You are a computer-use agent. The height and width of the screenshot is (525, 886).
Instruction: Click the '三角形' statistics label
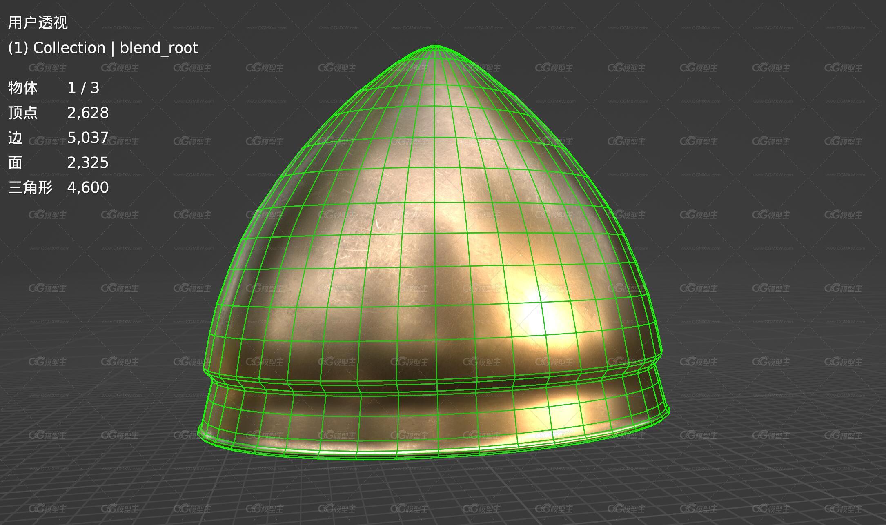(31, 188)
